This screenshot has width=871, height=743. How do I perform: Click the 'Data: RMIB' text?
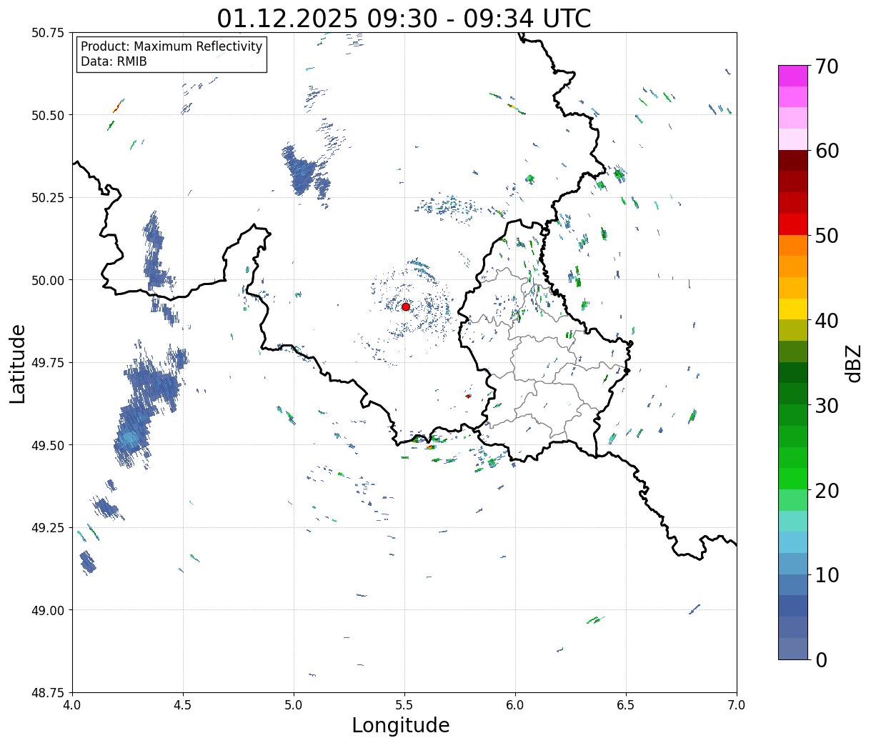click(x=114, y=62)
